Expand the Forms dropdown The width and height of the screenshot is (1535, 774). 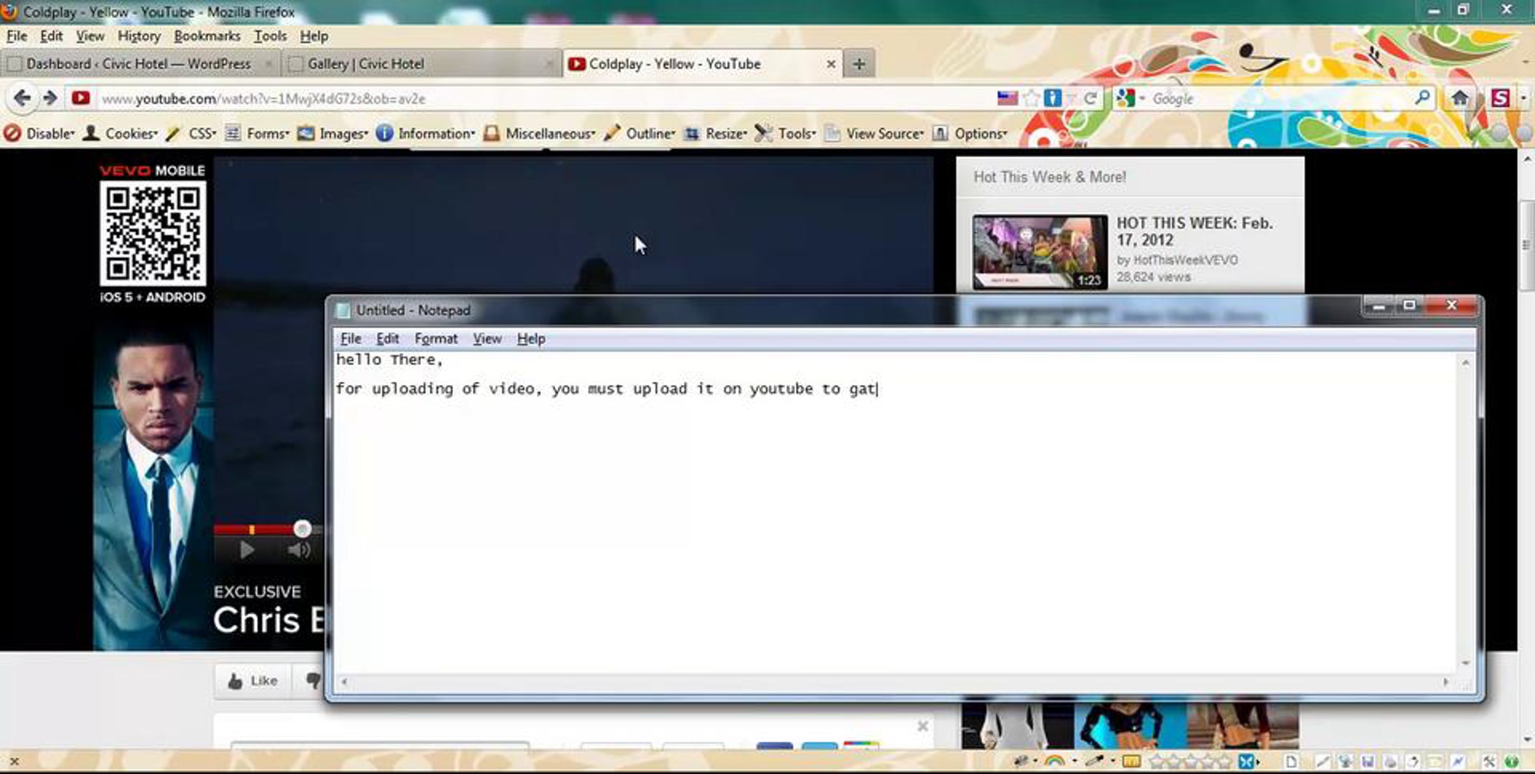click(256, 133)
